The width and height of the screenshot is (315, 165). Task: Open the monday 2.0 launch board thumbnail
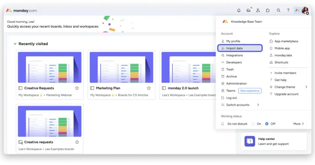click(x=189, y=67)
